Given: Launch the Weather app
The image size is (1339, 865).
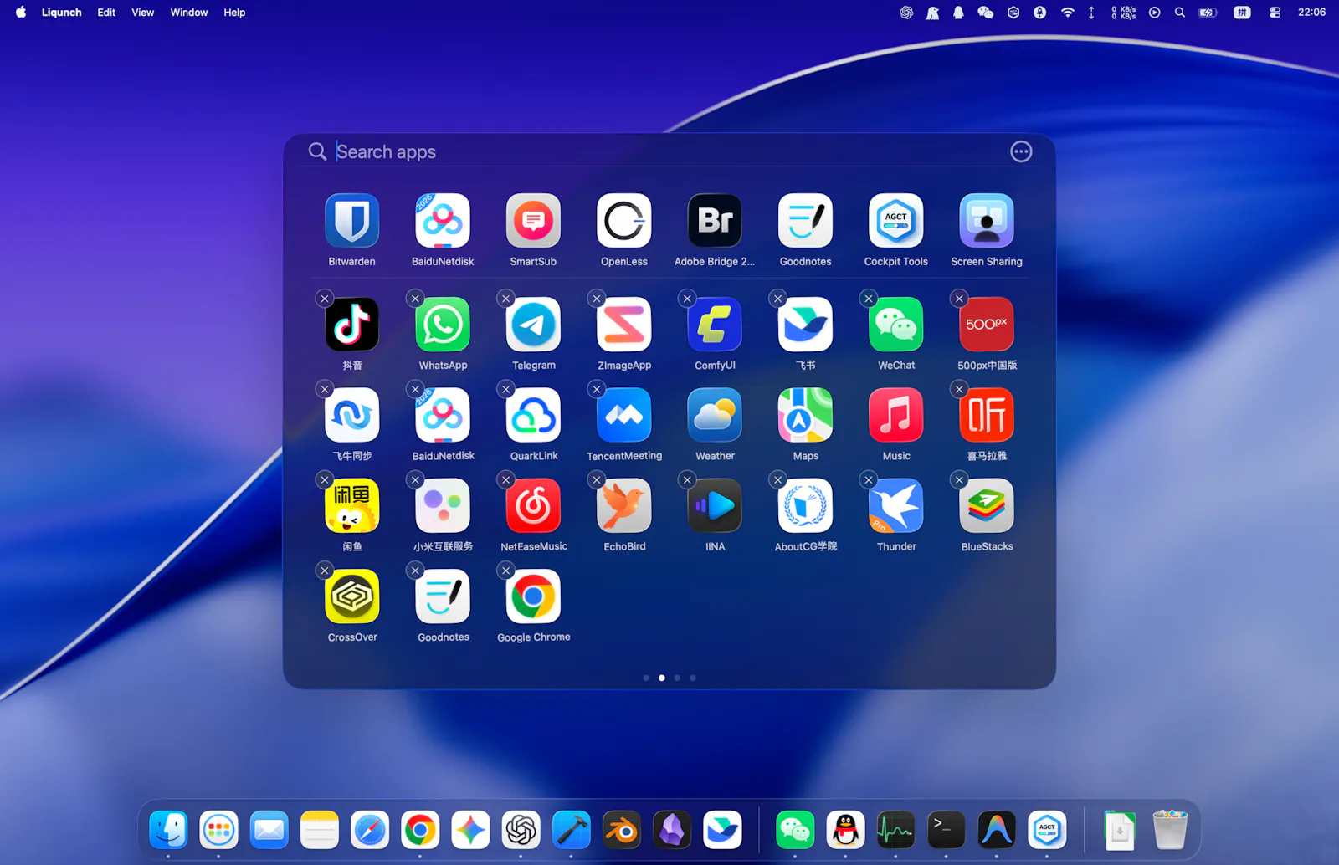Looking at the screenshot, I should [715, 415].
